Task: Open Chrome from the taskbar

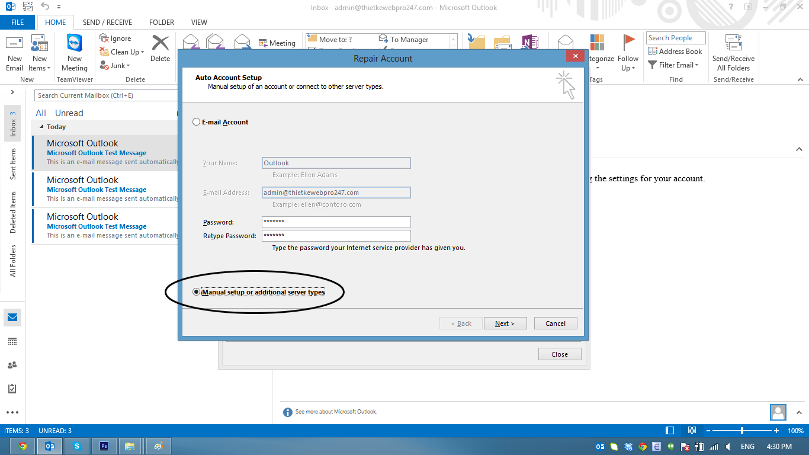Action: (23, 446)
